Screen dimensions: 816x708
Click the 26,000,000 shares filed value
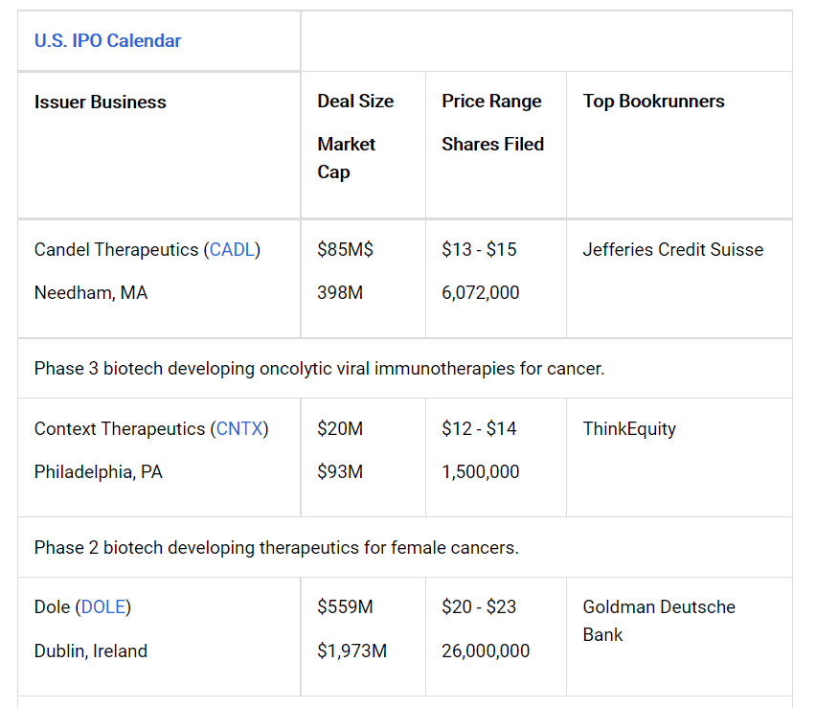tap(486, 651)
